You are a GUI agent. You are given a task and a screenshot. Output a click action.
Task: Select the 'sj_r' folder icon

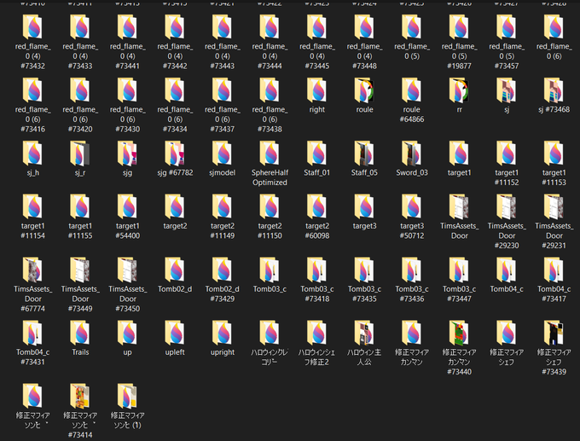point(80,154)
